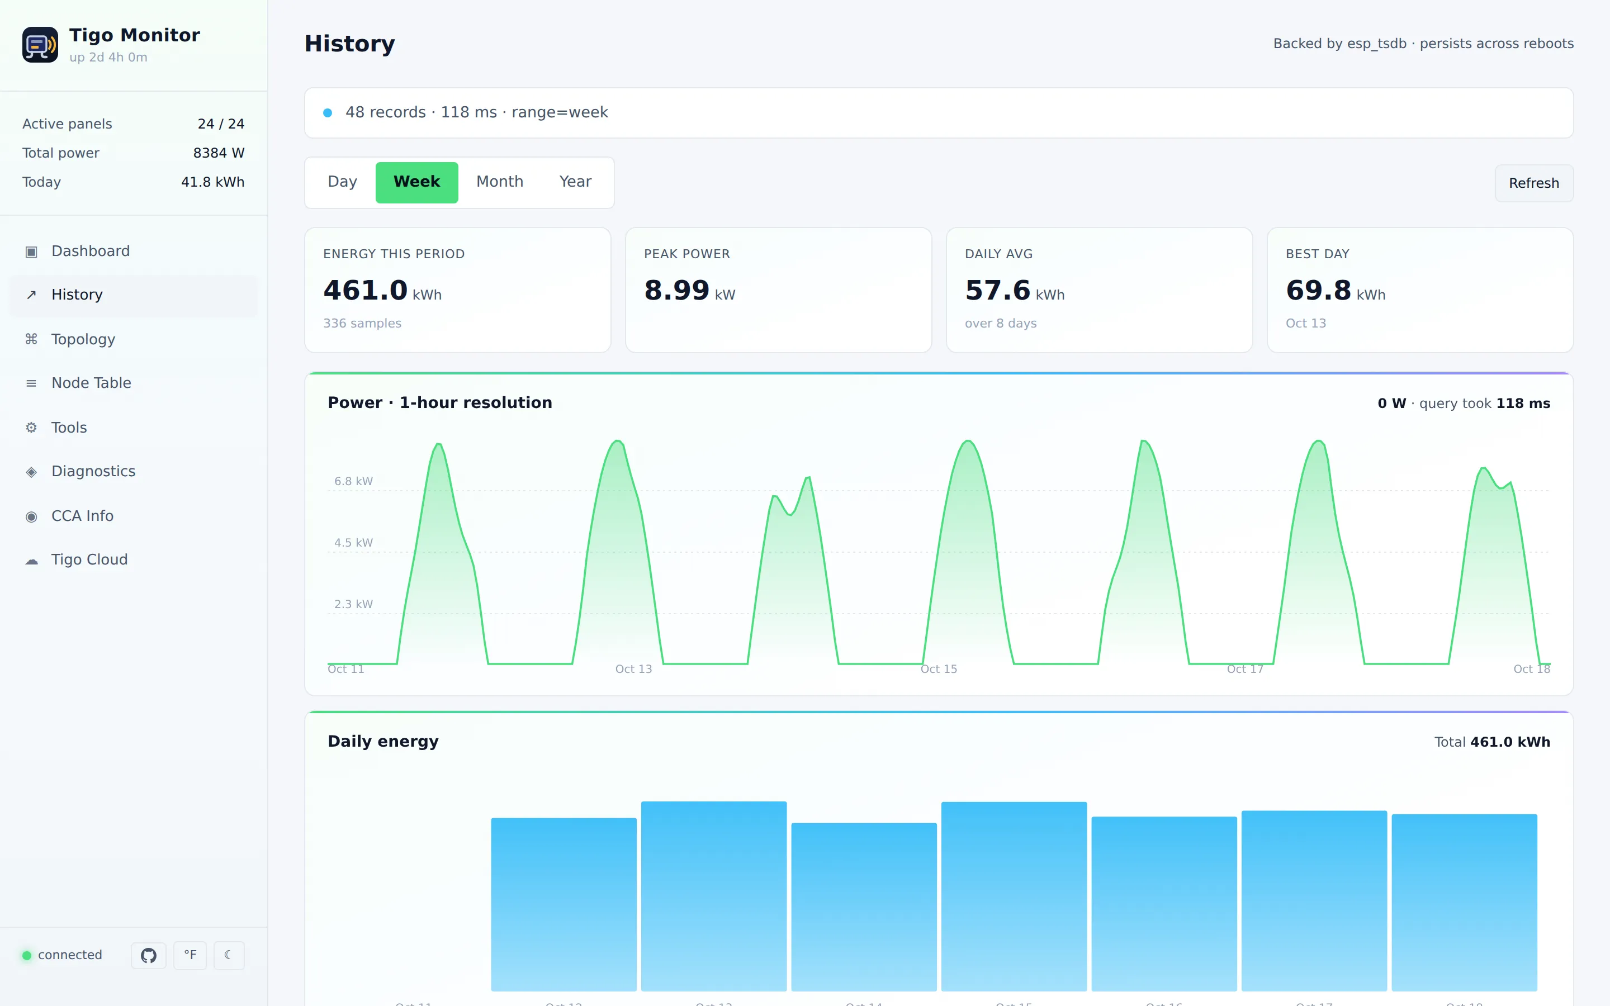Click the '48 records · 118 ms · range=week' status
1610x1006 pixels.
coord(476,112)
